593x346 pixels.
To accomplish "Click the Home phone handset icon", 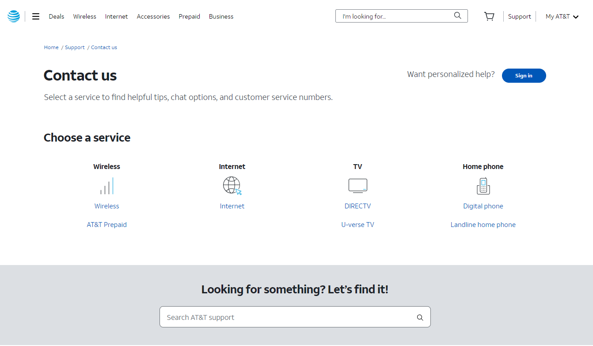I will pyautogui.click(x=483, y=186).
